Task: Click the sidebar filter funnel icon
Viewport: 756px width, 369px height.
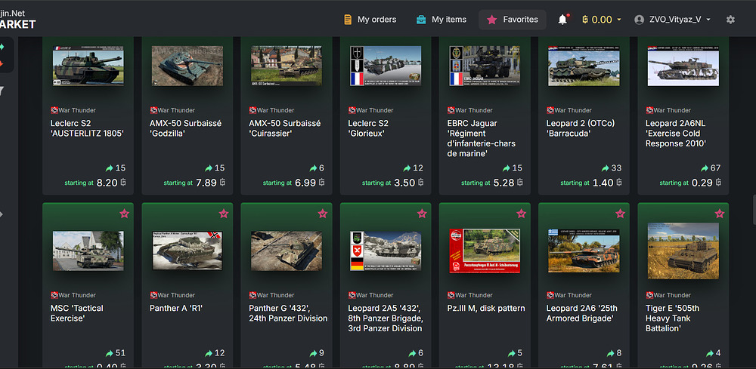Action: point(2,91)
